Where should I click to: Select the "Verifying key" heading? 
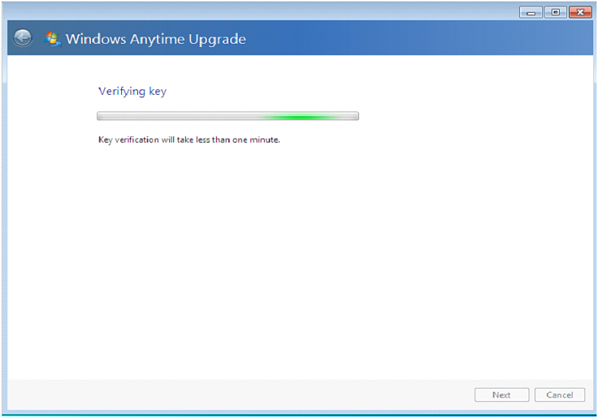coord(132,92)
